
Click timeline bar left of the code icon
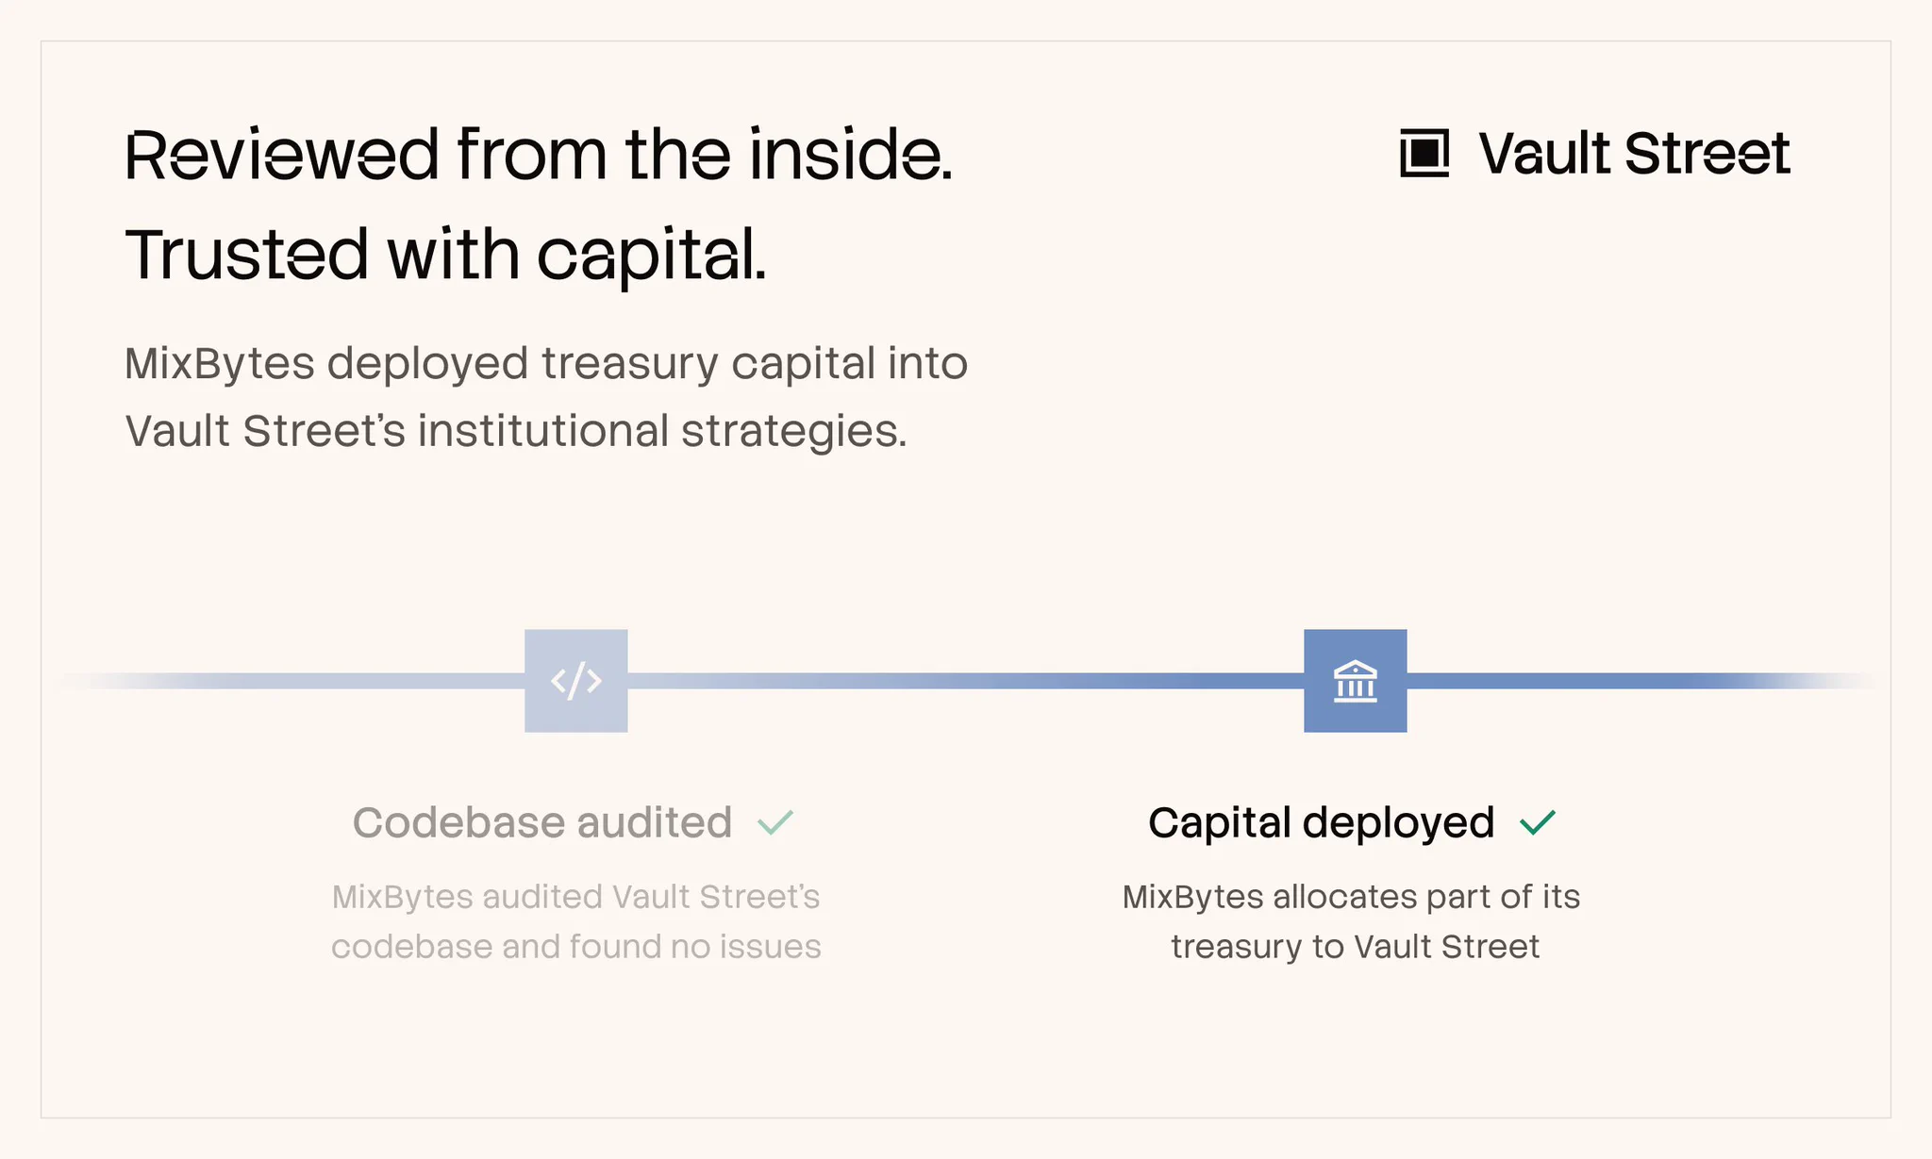point(292,681)
